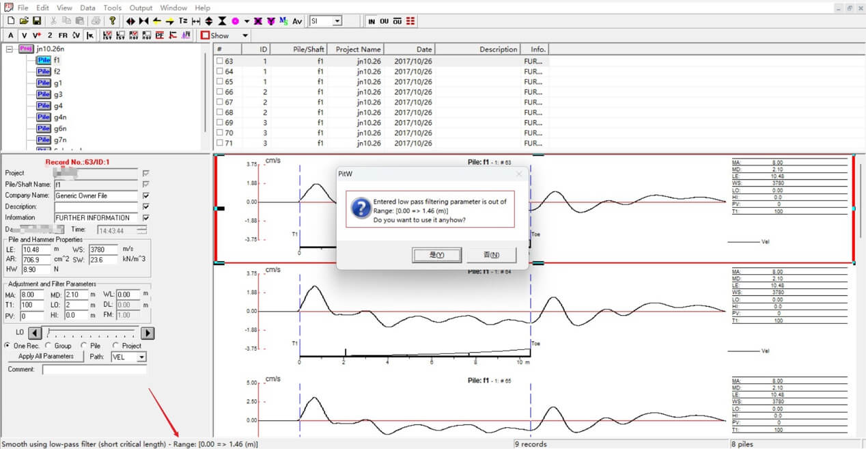The height and width of the screenshot is (449, 866).
Task: Click the IN toolbar icon
Action: tap(372, 21)
